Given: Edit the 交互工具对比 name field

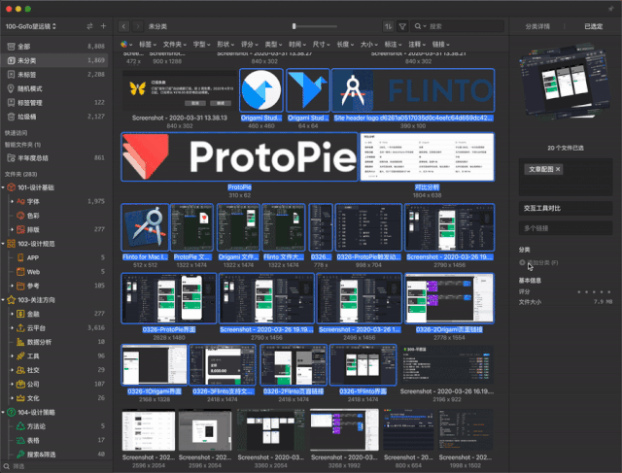Looking at the screenshot, I should point(566,208).
